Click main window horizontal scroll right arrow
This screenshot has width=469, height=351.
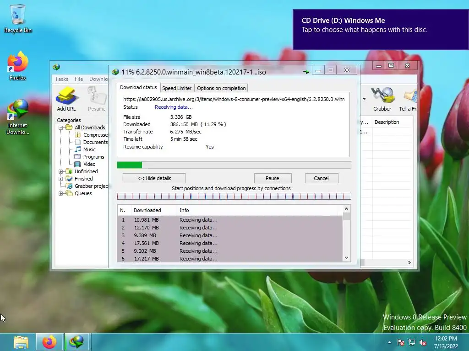tap(409, 263)
